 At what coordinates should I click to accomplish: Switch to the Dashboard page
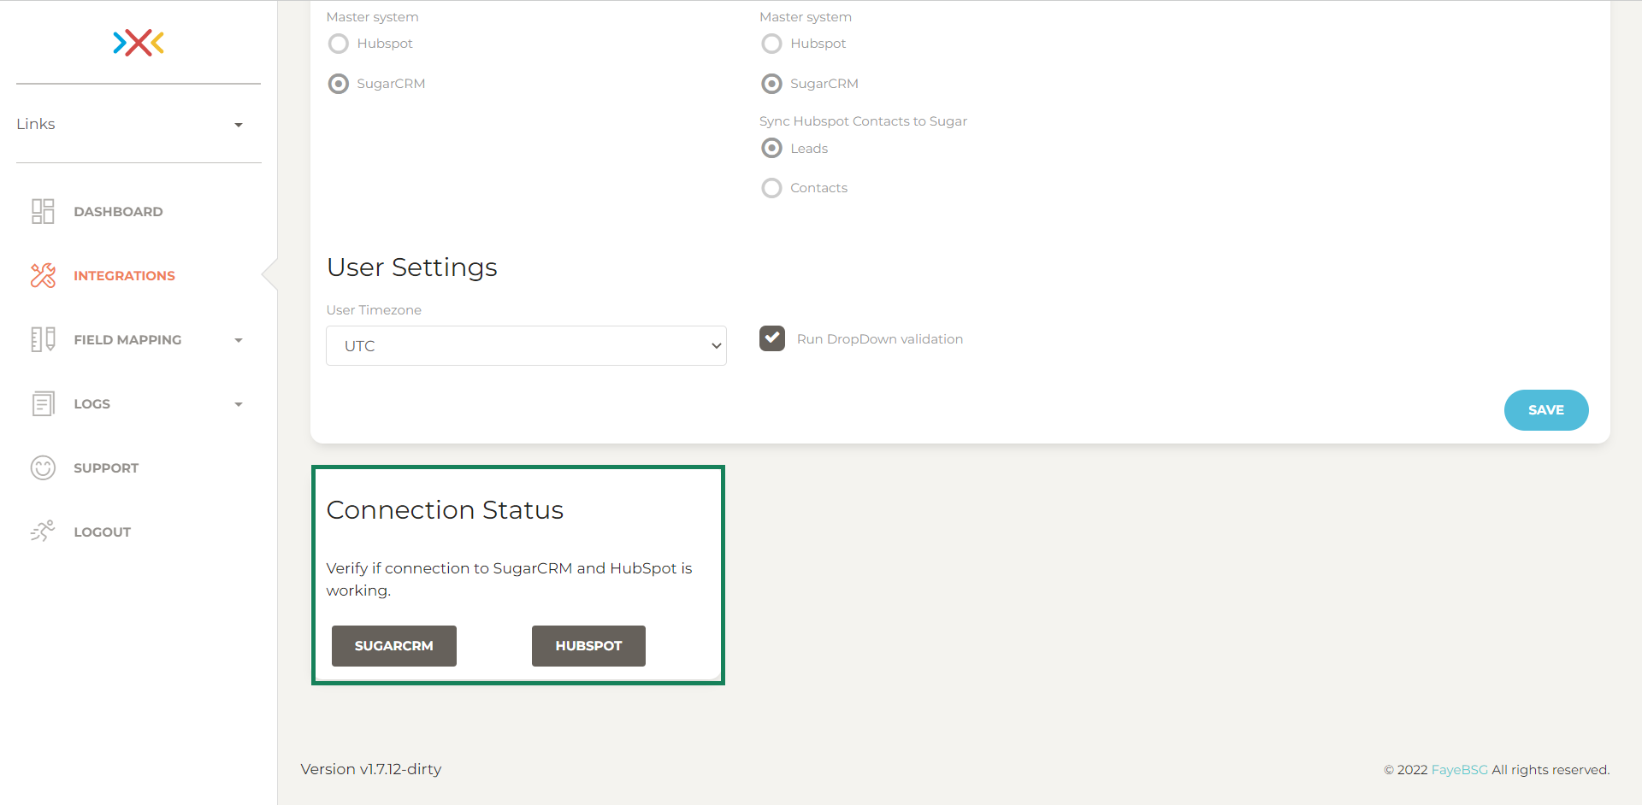[118, 211]
